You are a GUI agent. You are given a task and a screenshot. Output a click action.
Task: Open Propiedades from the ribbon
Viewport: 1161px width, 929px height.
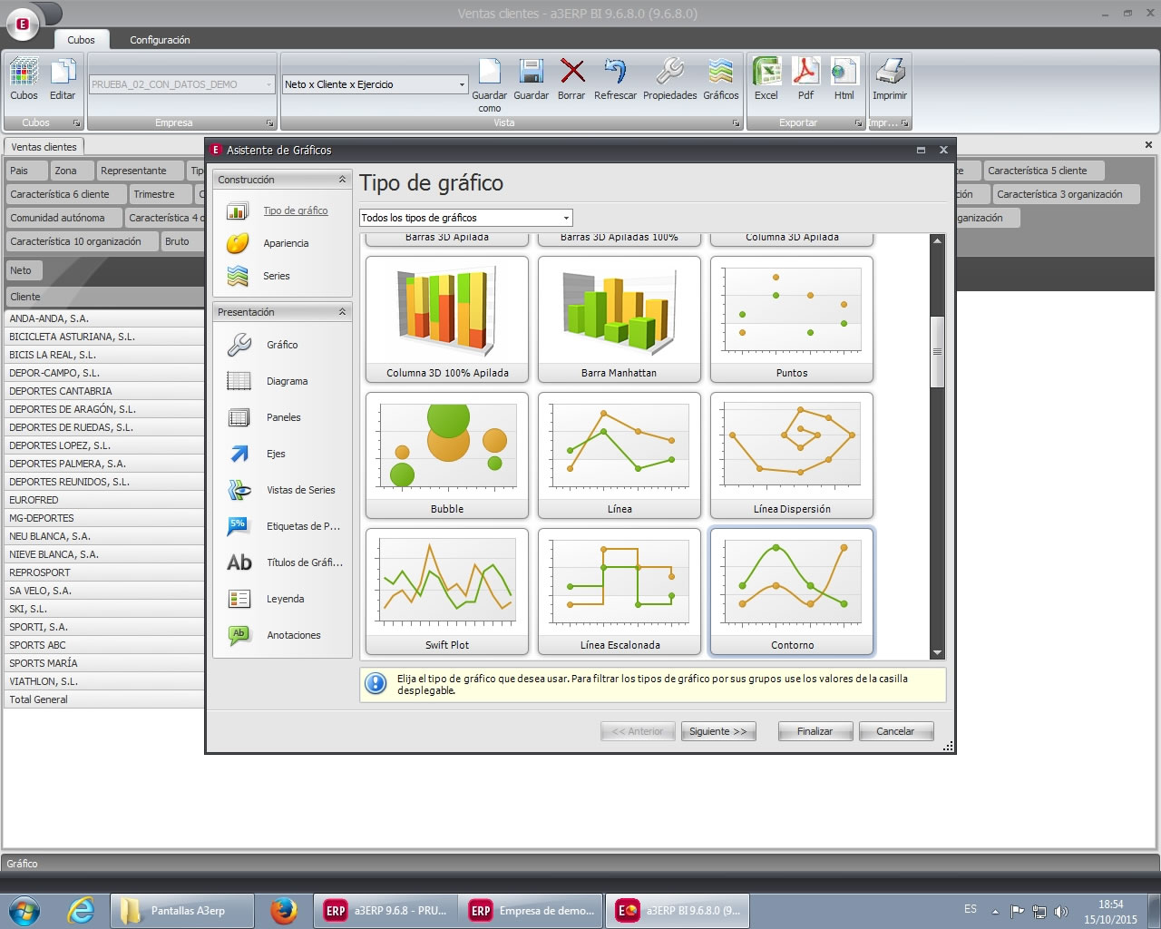(x=669, y=80)
